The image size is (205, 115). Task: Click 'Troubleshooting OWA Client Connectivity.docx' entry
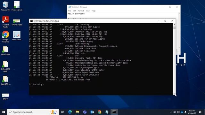coord(101,63)
